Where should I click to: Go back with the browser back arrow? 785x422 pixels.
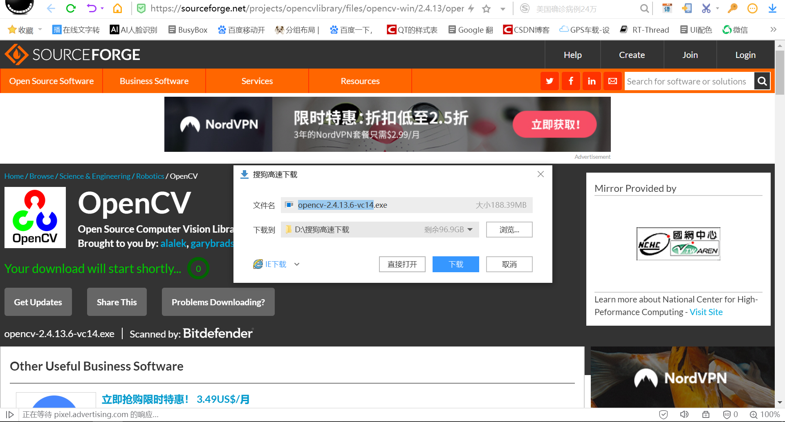pyautogui.click(x=51, y=9)
